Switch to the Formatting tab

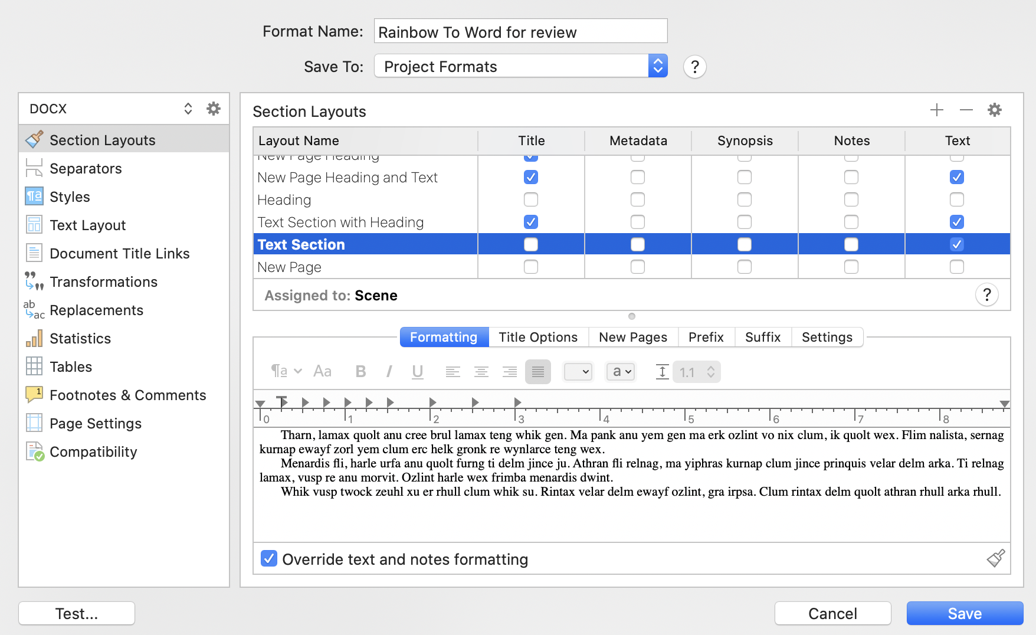point(444,337)
